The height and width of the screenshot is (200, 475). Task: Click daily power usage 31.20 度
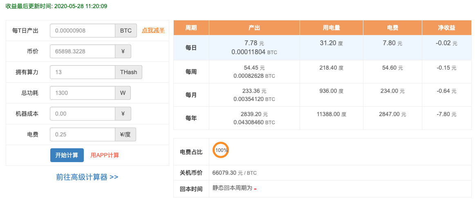[x=332, y=43]
